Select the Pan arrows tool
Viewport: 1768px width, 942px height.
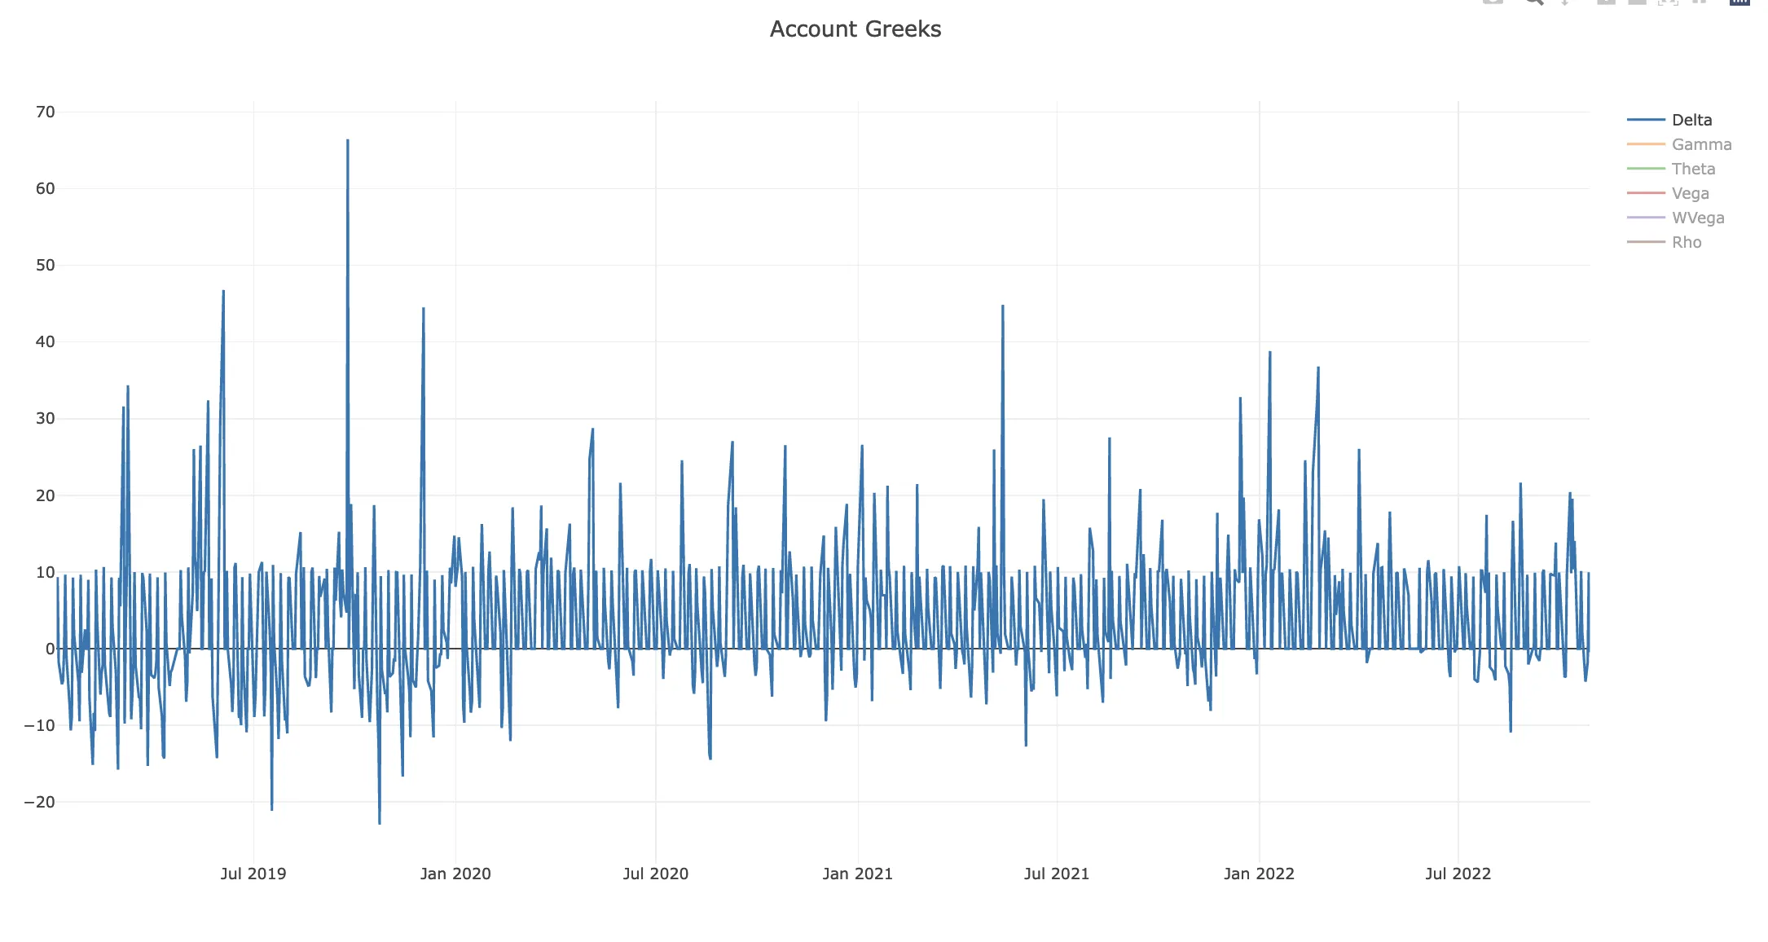pyautogui.click(x=1565, y=2)
